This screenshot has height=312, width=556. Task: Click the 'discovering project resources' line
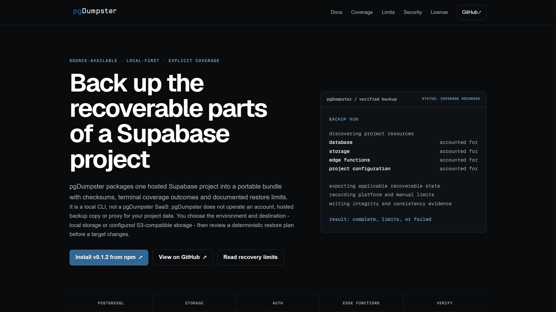coord(371,134)
